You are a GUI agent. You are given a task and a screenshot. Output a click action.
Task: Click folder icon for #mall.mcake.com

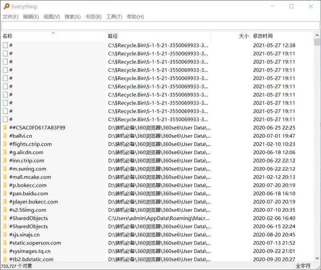[5, 177]
